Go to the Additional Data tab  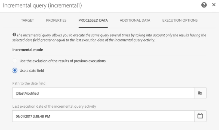pyautogui.click(x=135, y=20)
